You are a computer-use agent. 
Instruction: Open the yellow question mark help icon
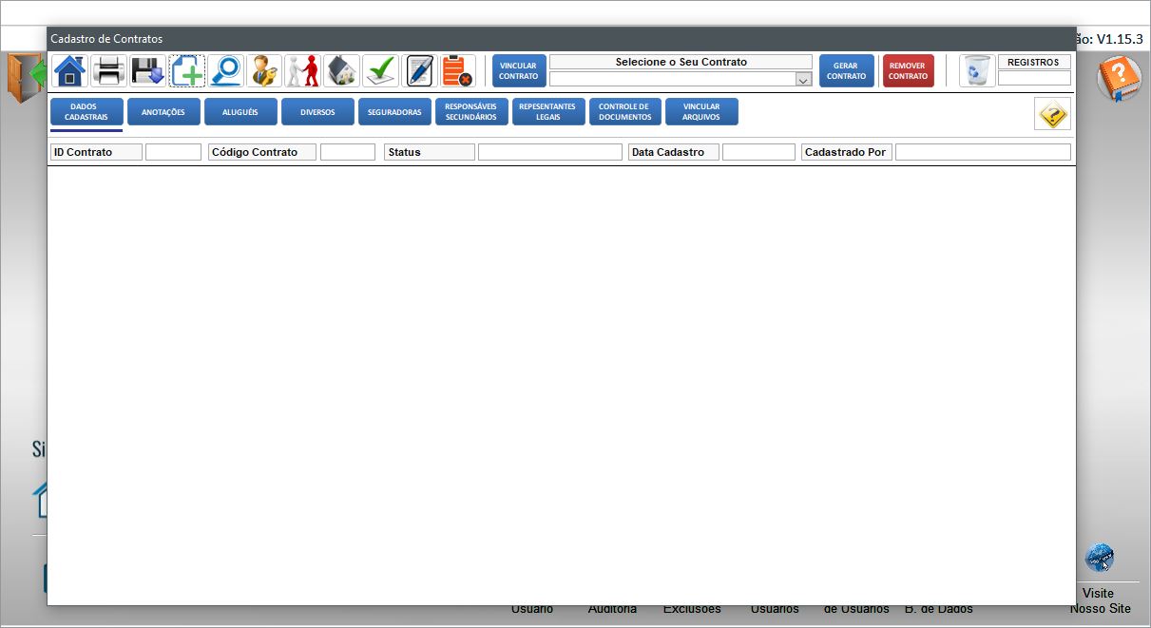coord(1052,114)
